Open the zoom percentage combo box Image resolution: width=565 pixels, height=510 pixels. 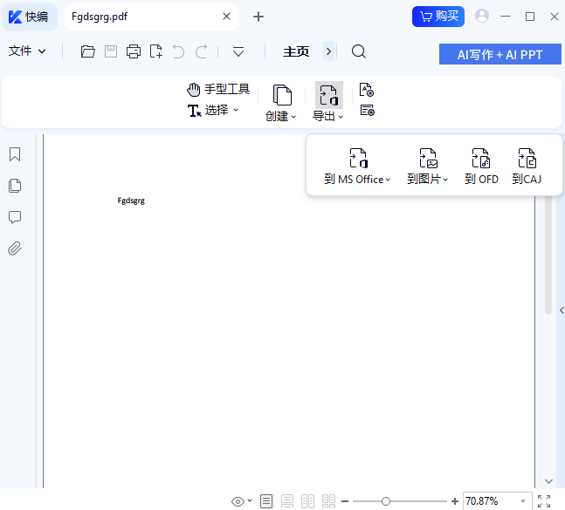[523, 501]
